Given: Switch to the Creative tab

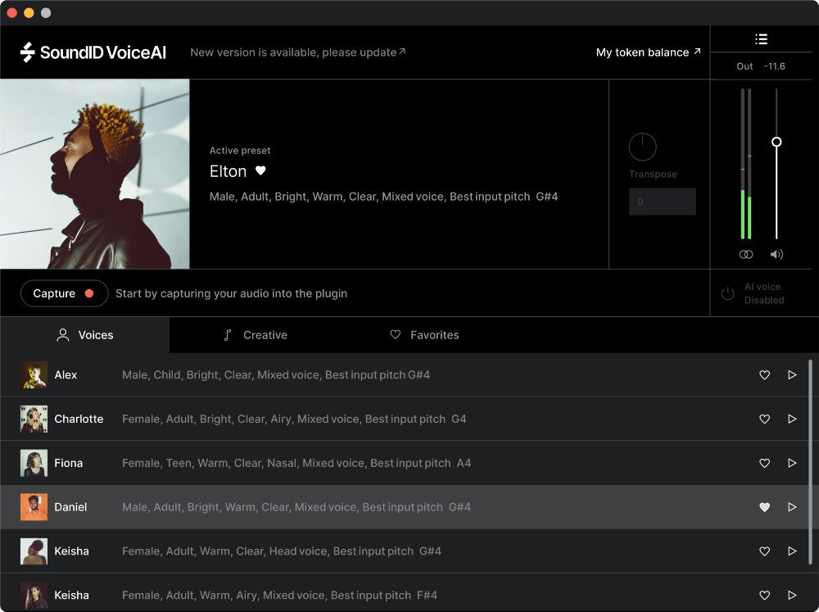Looking at the screenshot, I should pyautogui.click(x=255, y=335).
